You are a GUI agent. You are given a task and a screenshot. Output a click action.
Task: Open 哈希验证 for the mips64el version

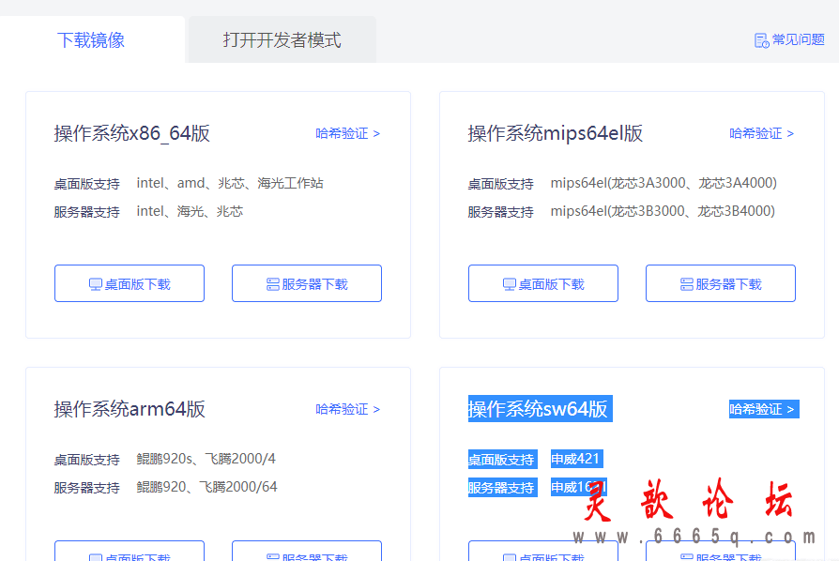(761, 133)
